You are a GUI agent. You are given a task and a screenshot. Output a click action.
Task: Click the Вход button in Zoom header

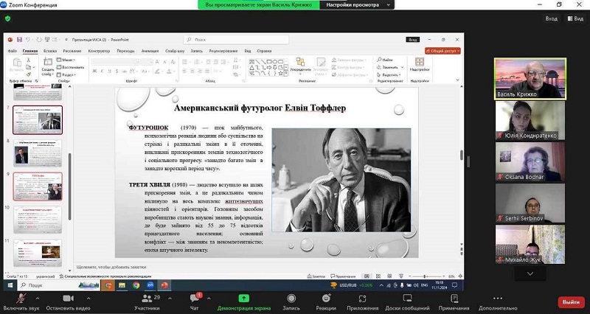click(551, 18)
